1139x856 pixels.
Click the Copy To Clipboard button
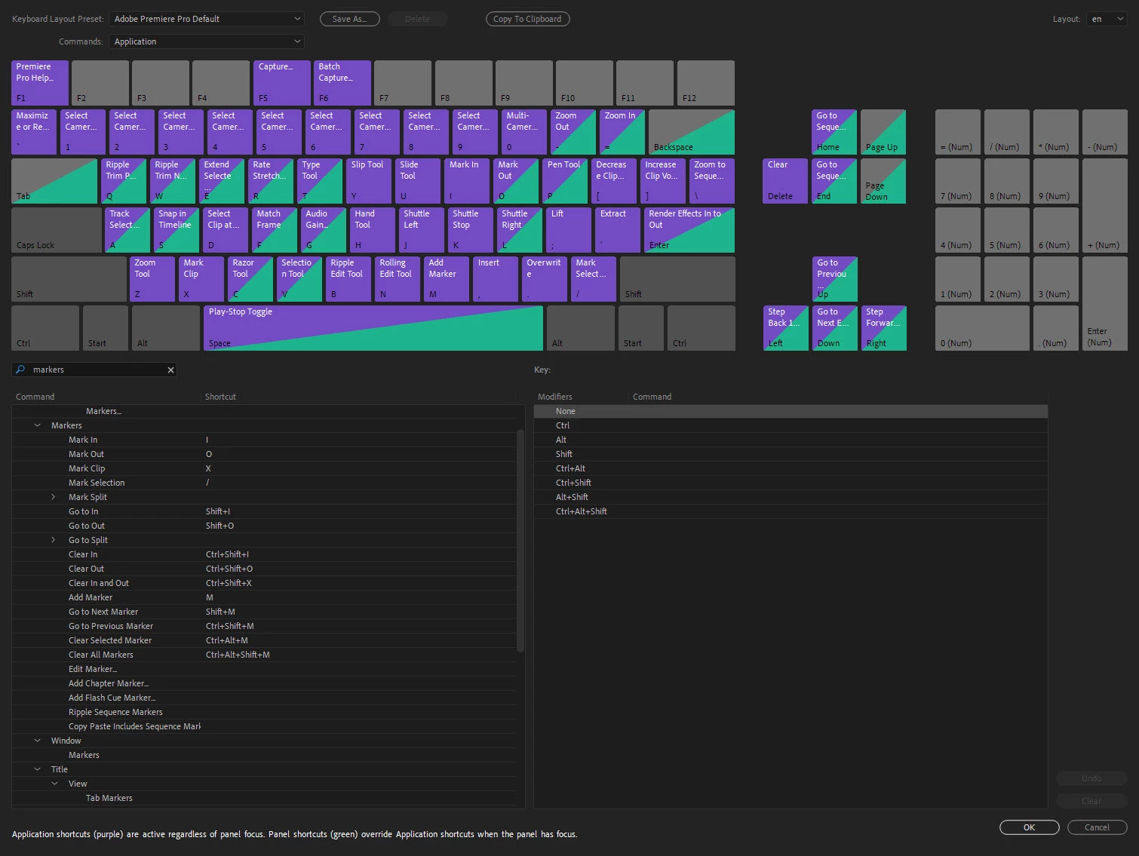[x=527, y=19]
